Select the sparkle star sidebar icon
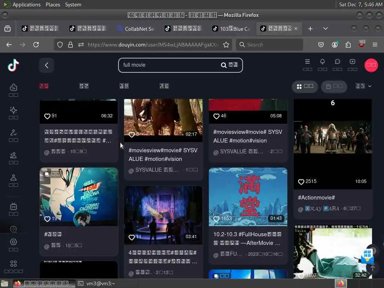Screen dimensions: 384x288 [x=13, y=110]
